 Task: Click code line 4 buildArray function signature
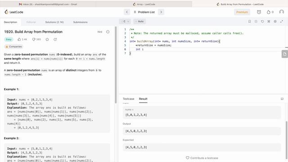click(x=175, y=41)
